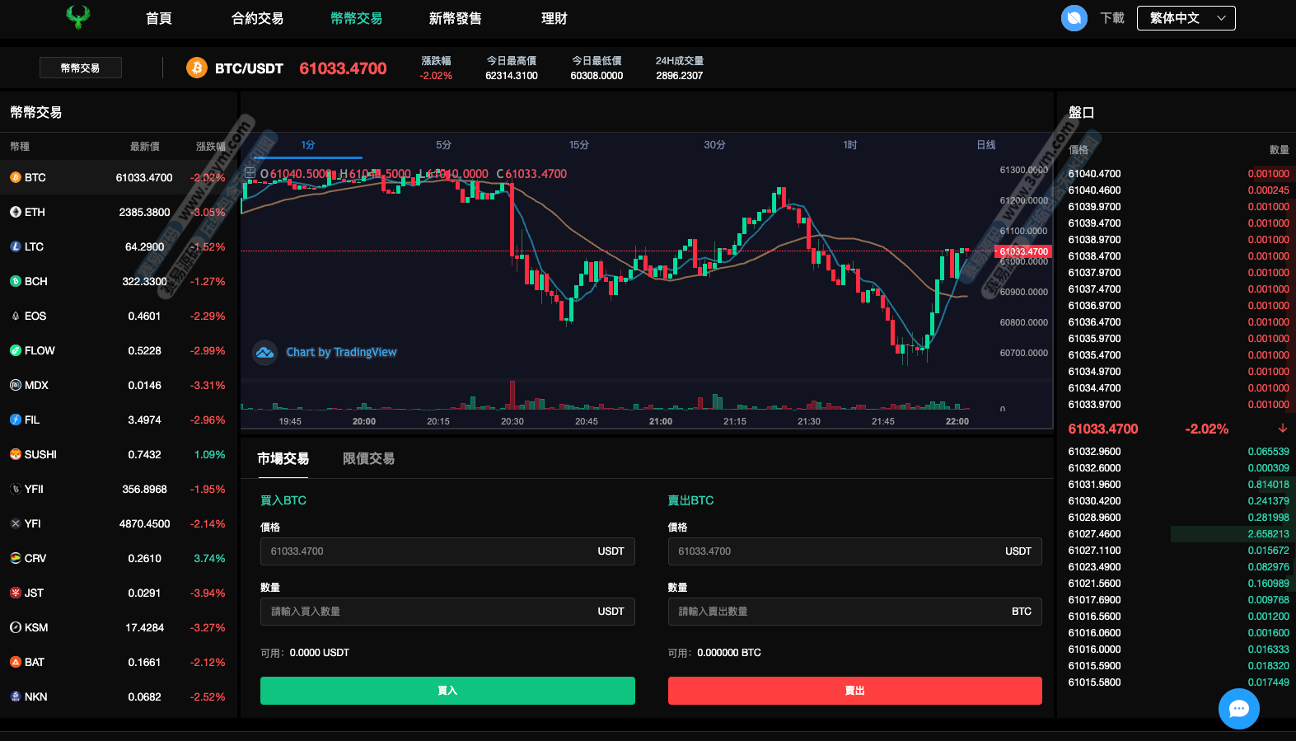Image resolution: width=1296 pixels, height=741 pixels.
Task: Click the orange Bitcoin icon beside BTC/USDT
Action: 196,68
